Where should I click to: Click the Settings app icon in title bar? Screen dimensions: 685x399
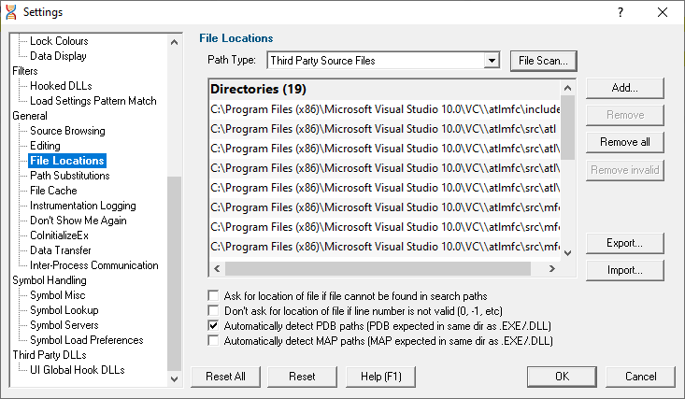click(x=11, y=12)
